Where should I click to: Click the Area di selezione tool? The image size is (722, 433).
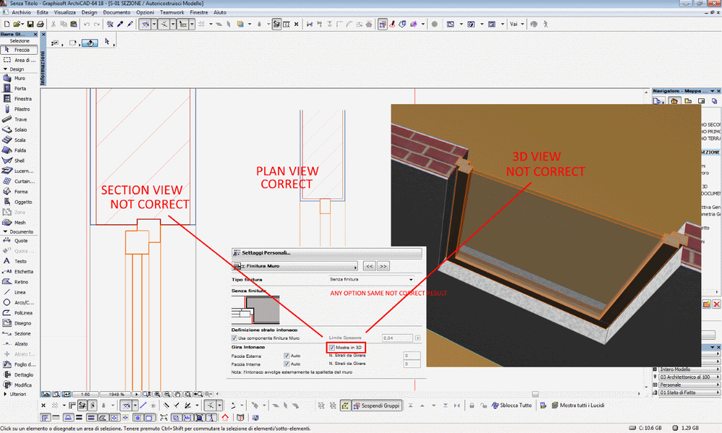20,60
